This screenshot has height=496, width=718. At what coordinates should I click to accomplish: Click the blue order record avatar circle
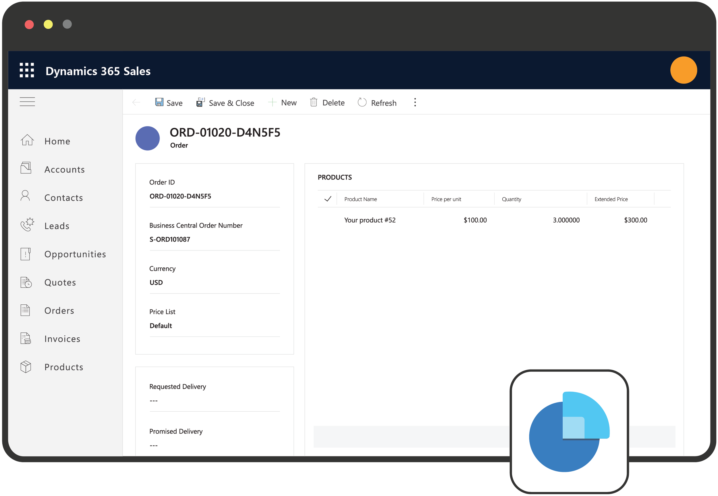tap(147, 138)
